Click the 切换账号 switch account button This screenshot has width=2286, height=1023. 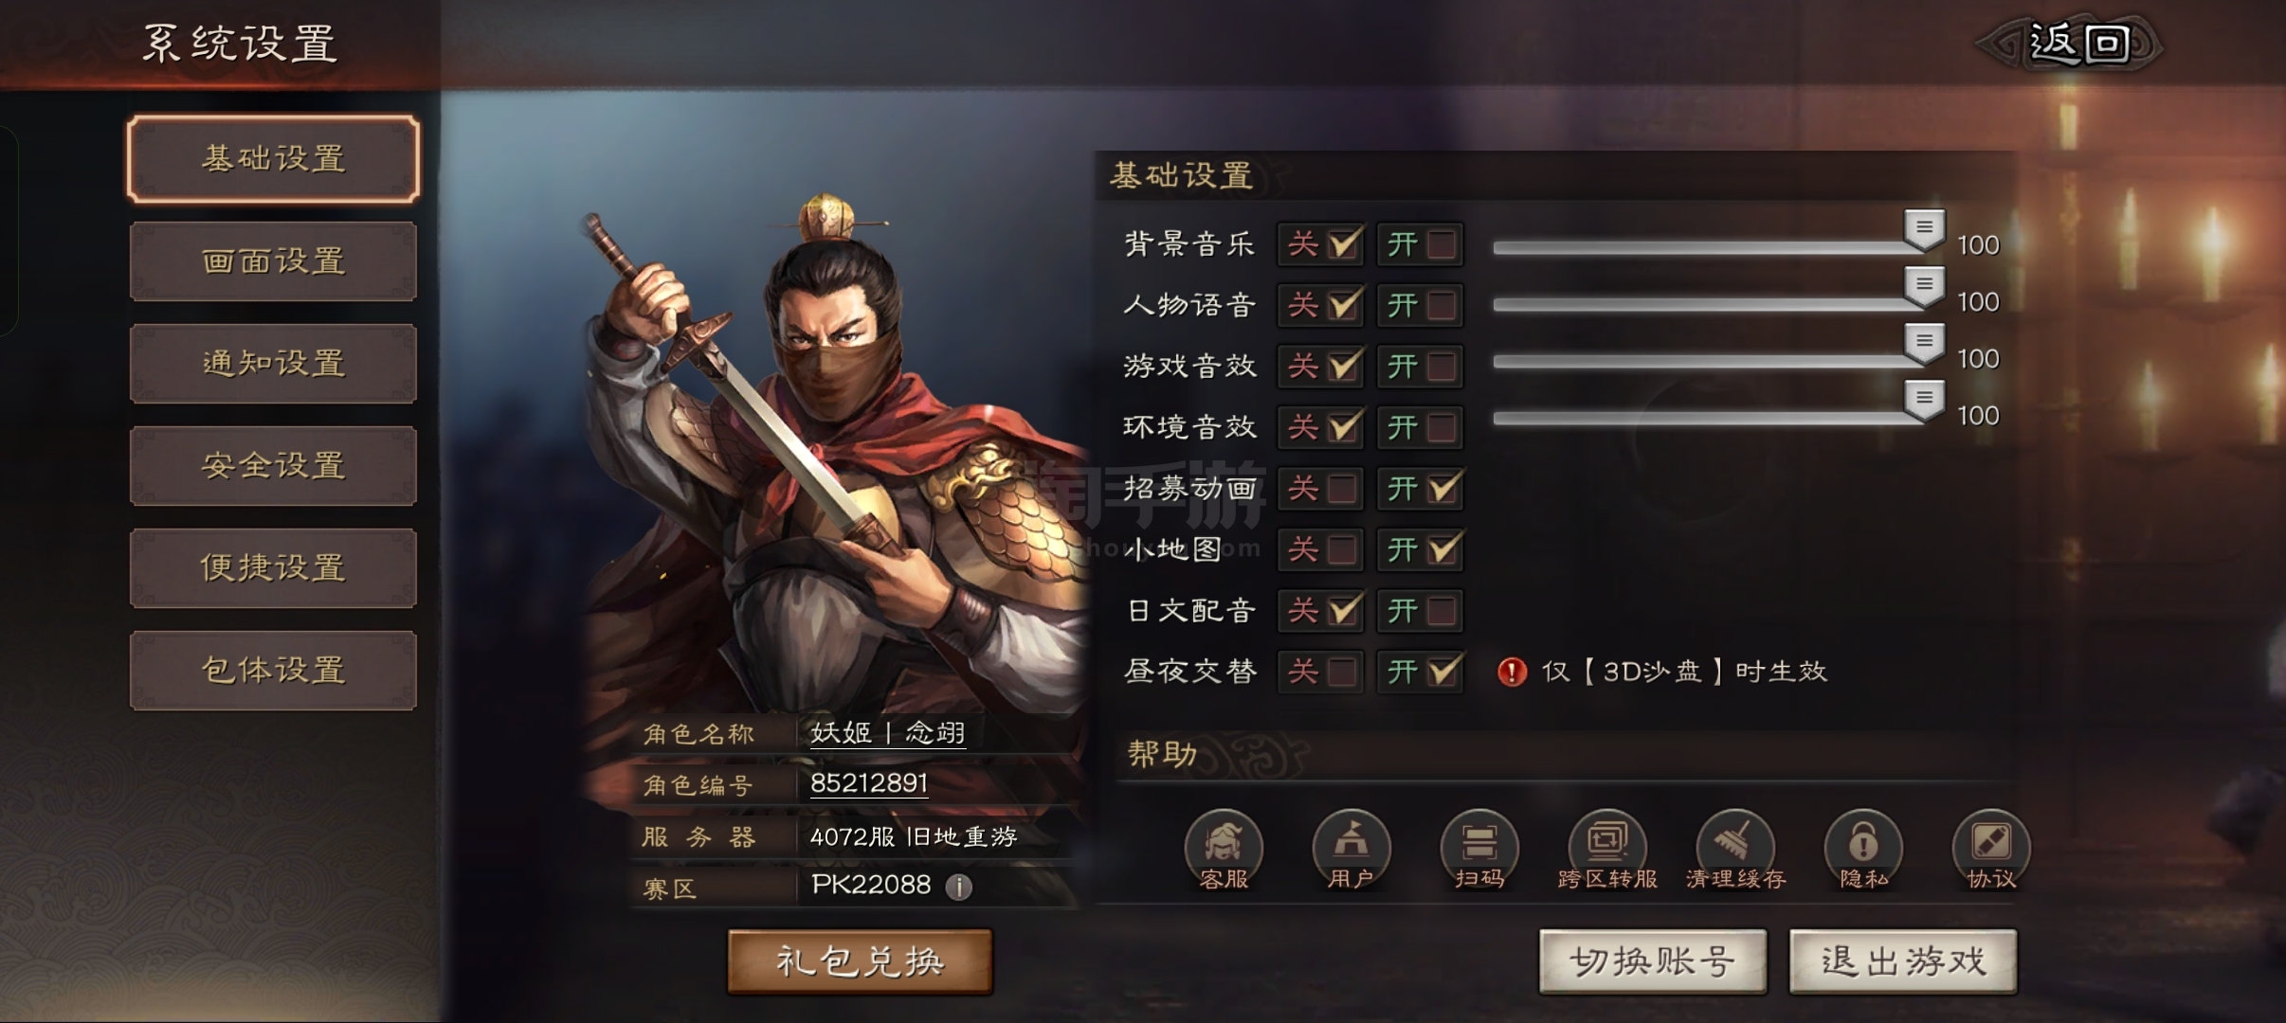1653,961
